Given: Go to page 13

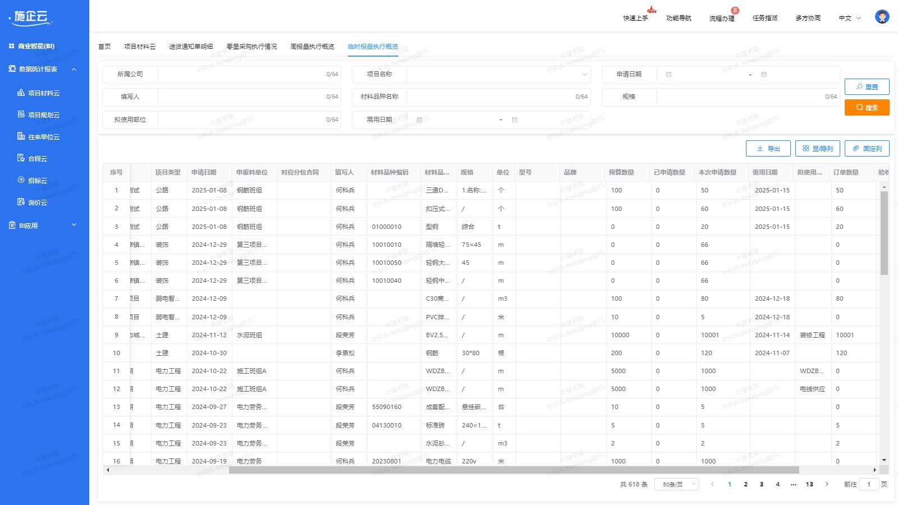Looking at the screenshot, I should (809, 484).
